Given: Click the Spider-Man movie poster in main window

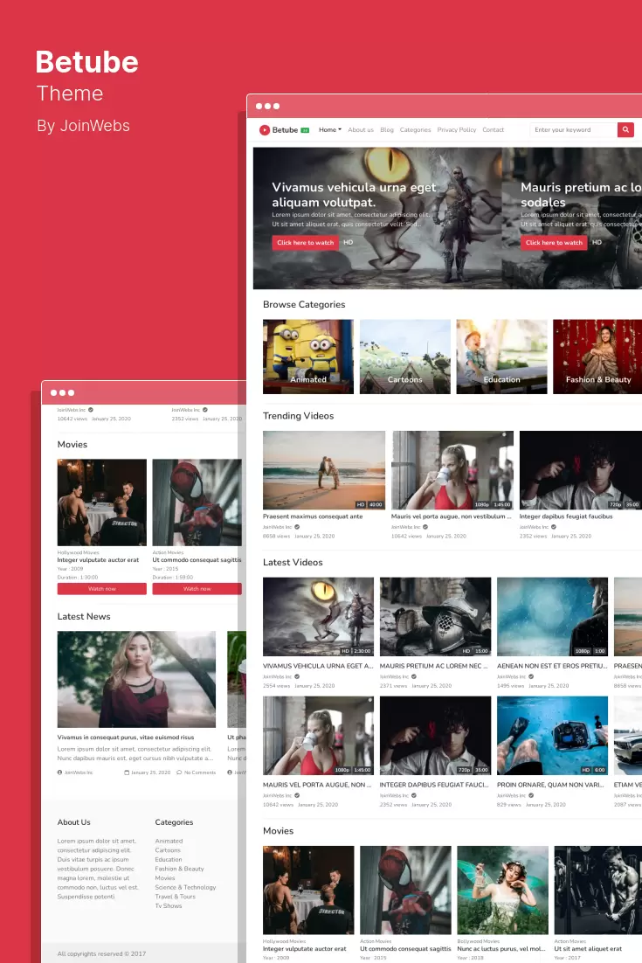Looking at the screenshot, I should pos(405,890).
